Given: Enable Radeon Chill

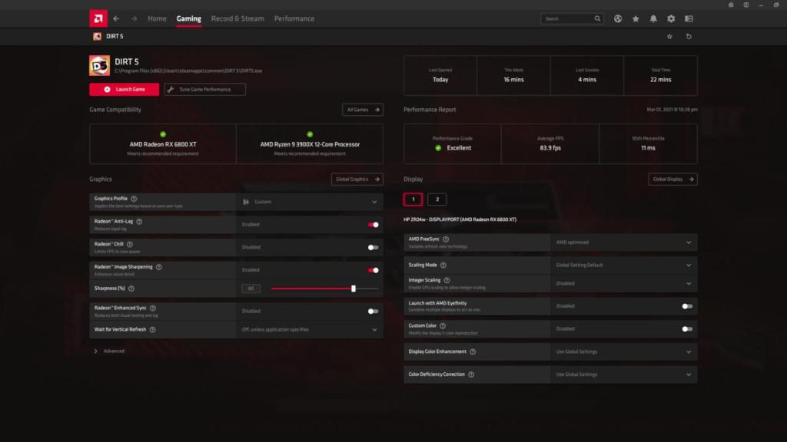Looking at the screenshot, I should [x=374, y=247].
